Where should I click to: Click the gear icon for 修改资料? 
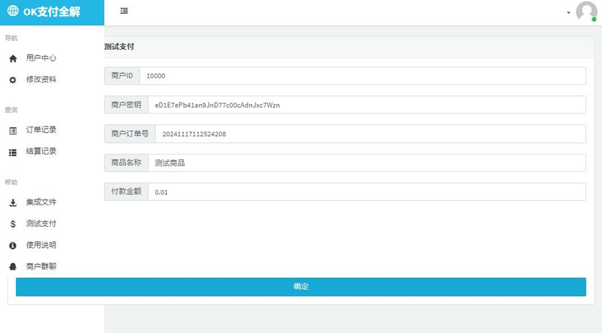[x=13, y=80]
